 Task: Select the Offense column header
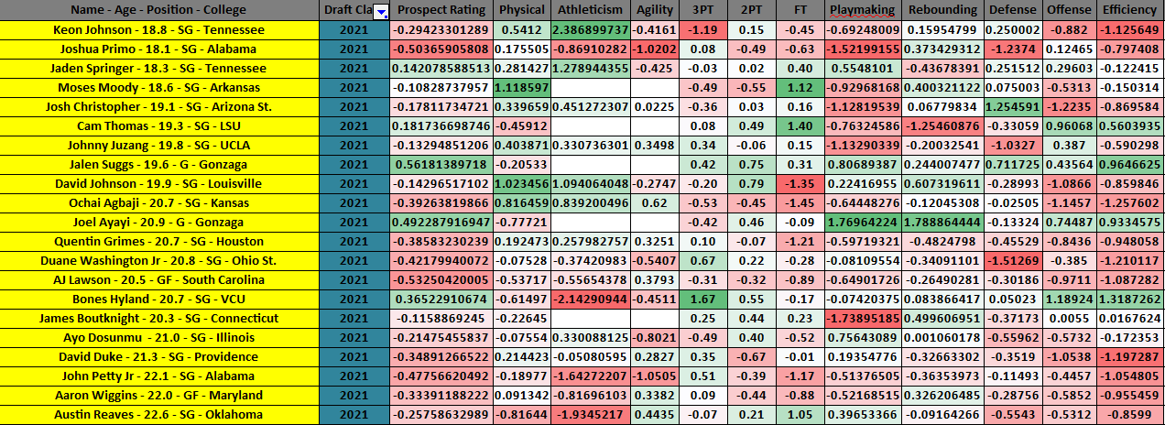[1069, 10]
